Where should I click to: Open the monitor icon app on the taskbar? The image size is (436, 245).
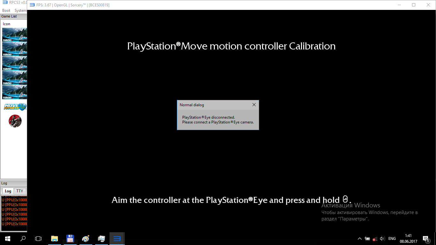pyautogui.click(x=101, y=239)
